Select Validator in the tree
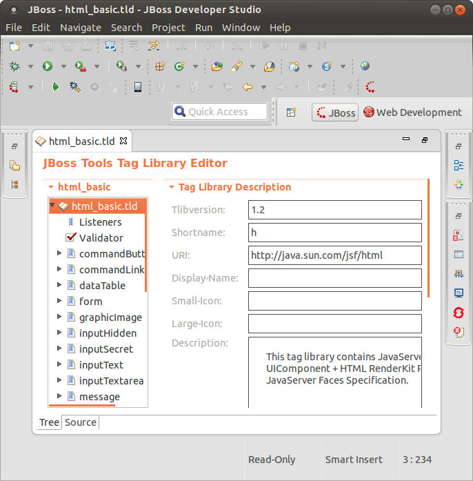This screenshot has height=481, width=473. [x=101, y=238]
